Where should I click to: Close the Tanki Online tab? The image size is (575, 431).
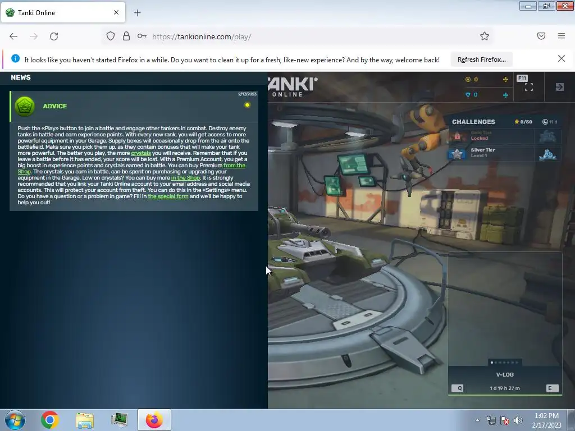(x=116, y=12)
